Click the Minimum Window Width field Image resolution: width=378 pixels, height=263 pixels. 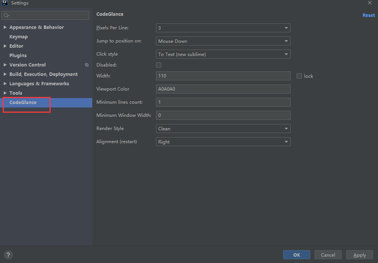(x=223, y=115)
